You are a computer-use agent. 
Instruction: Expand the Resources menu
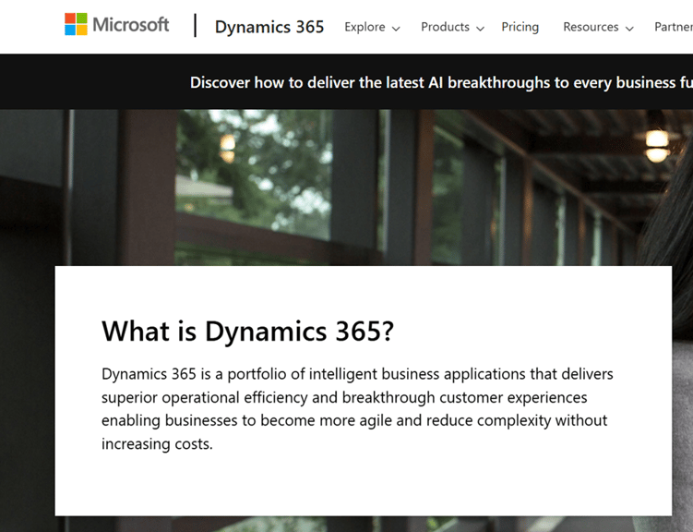click(x=598, y=28)
